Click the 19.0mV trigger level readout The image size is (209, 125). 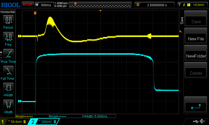(x=199, y=5)
